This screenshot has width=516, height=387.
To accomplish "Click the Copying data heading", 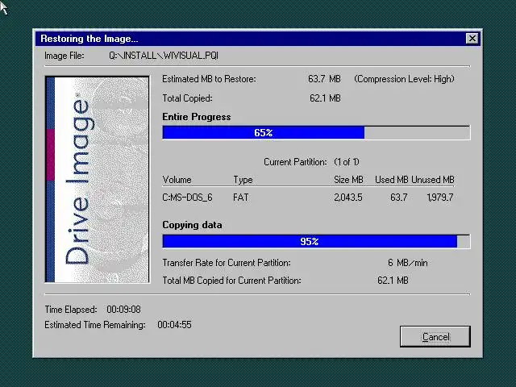I will click(192, 225).
